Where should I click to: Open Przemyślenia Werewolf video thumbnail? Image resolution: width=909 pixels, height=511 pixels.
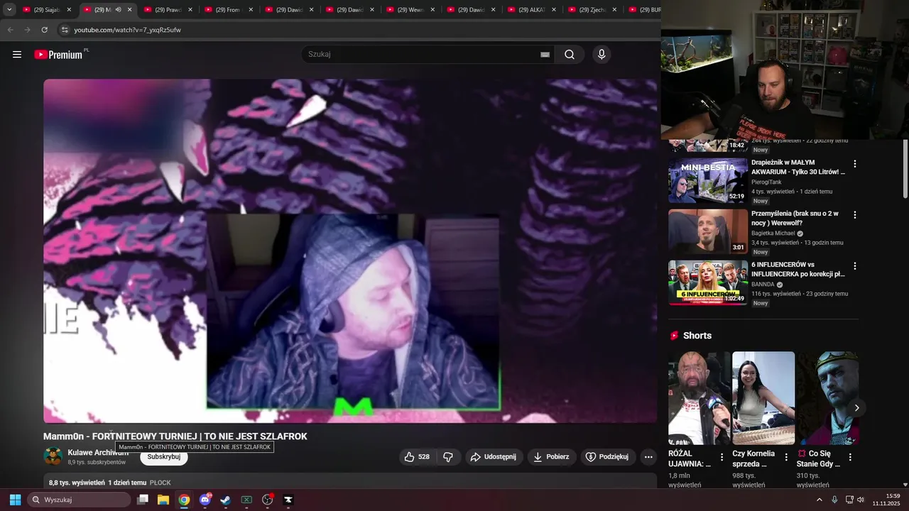pos(708,231)
